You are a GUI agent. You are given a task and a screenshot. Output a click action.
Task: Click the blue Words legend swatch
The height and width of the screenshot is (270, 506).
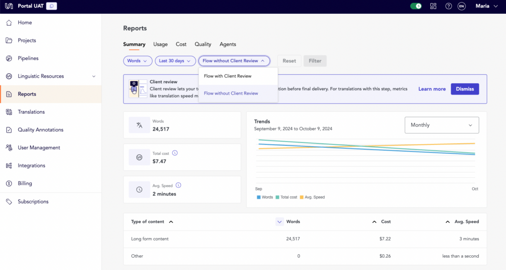click(258, 197)
